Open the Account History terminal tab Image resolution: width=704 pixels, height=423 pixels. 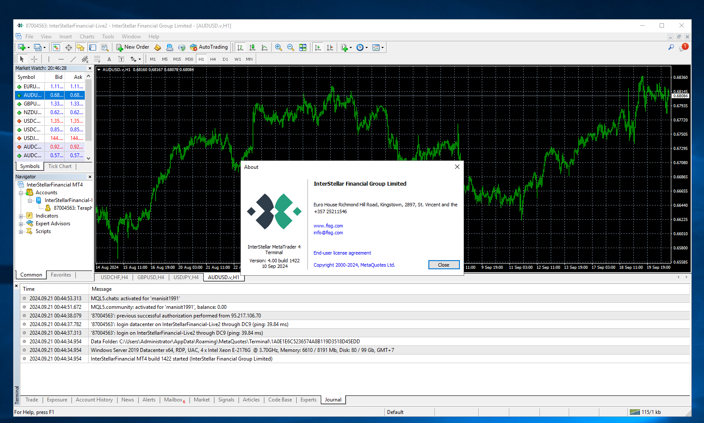[x=94, y=400]
